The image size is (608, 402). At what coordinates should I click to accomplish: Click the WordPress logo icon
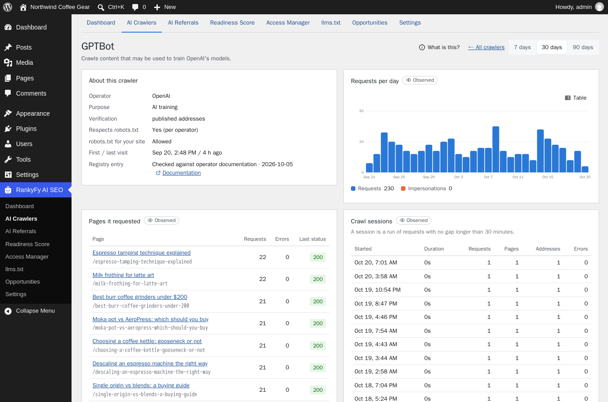click(8, 7)
